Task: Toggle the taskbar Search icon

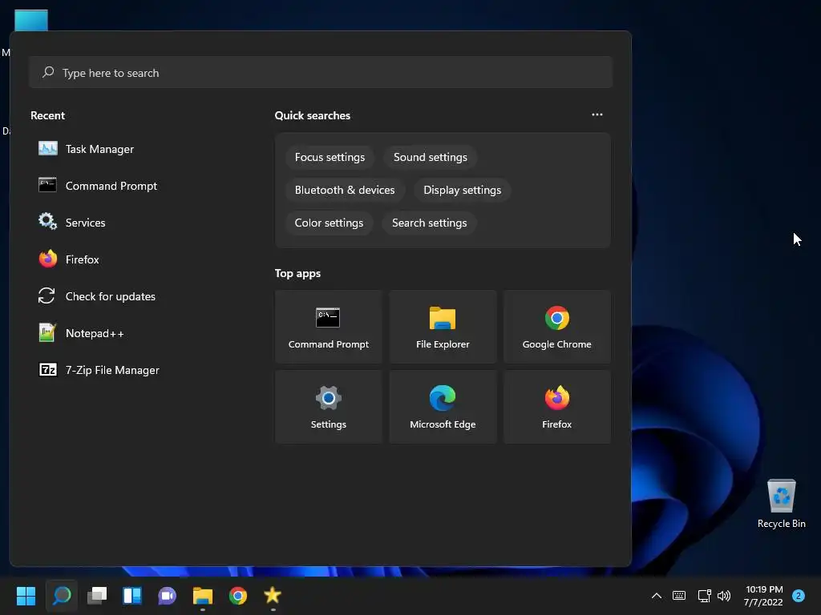Action: tap(61, 596)
